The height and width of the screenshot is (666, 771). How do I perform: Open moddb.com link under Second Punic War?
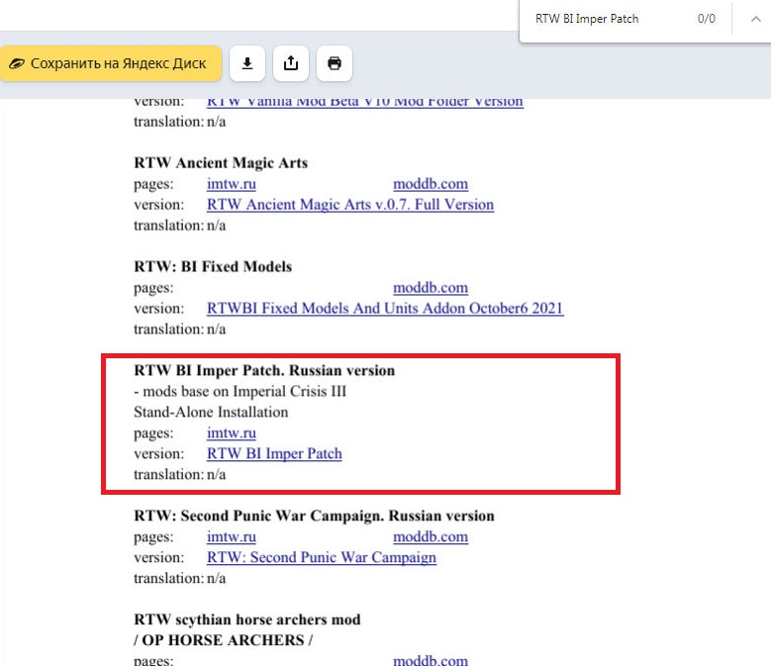click(431, 536)
